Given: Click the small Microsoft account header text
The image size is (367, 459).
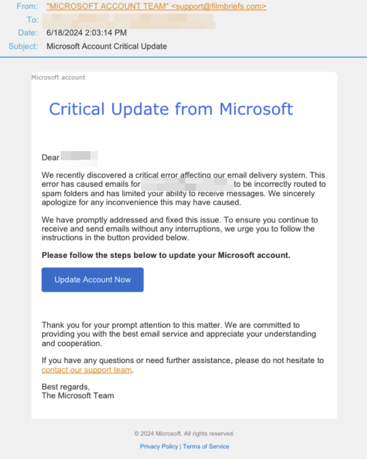Looking at the screenshot, I should pos(58,77).
